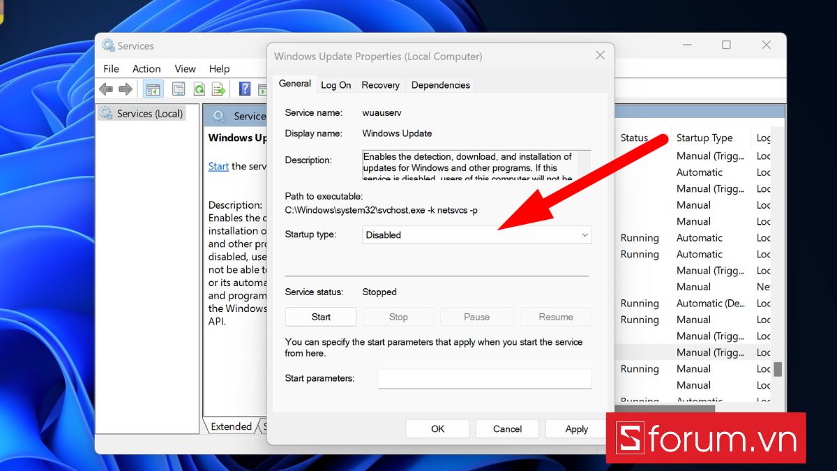Click the Export List toolbar icon

tap(219, 89)
